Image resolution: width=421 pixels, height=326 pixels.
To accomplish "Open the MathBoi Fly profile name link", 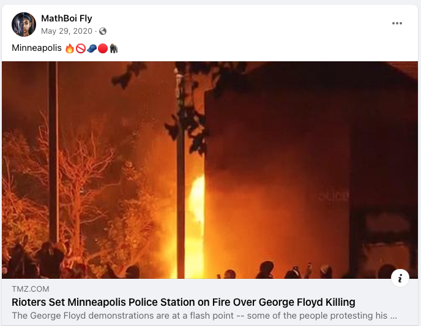I will pos(67,18).
